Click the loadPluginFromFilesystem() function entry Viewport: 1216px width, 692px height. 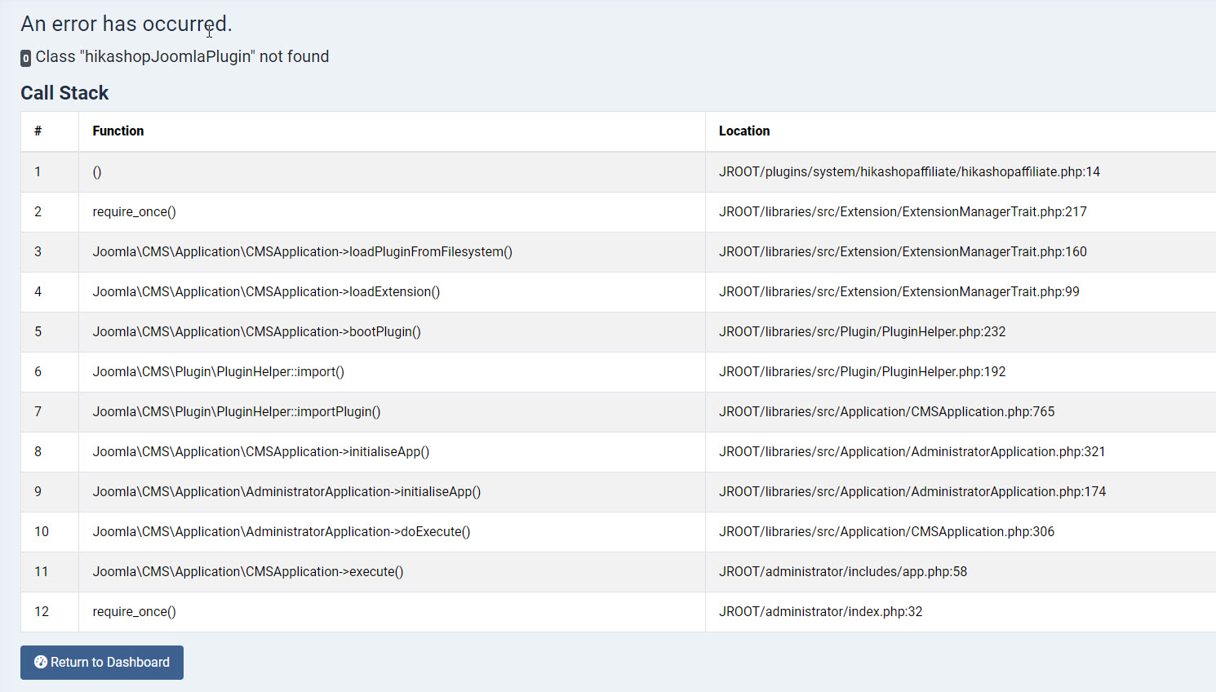pos(302,252)
